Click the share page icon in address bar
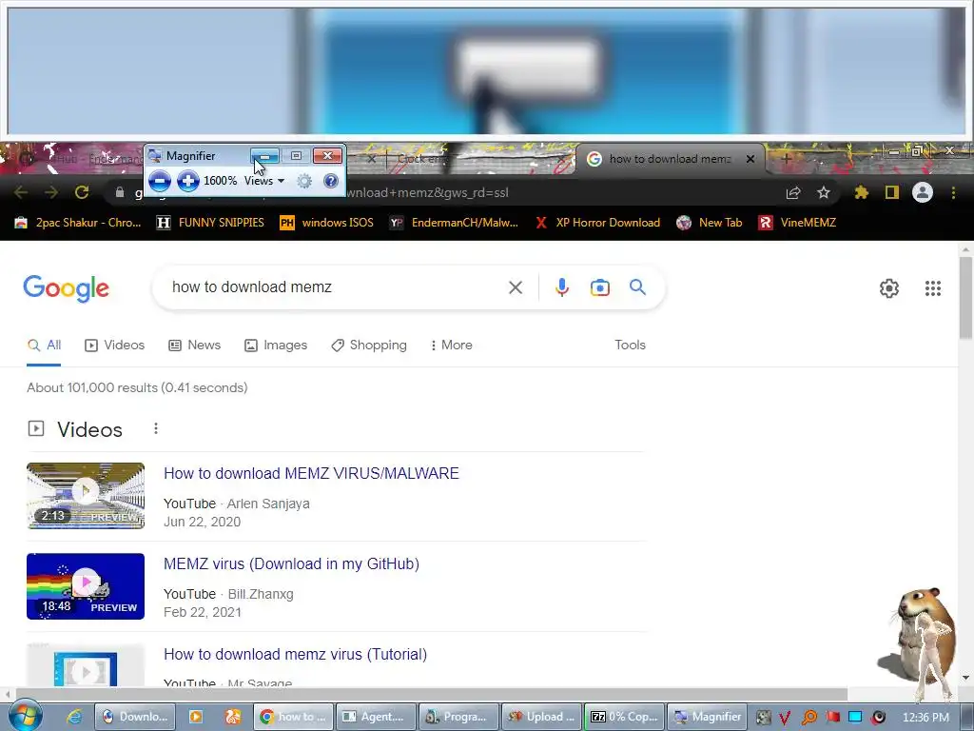The height and width of the screenshot is (731, 974). [793, 192]
